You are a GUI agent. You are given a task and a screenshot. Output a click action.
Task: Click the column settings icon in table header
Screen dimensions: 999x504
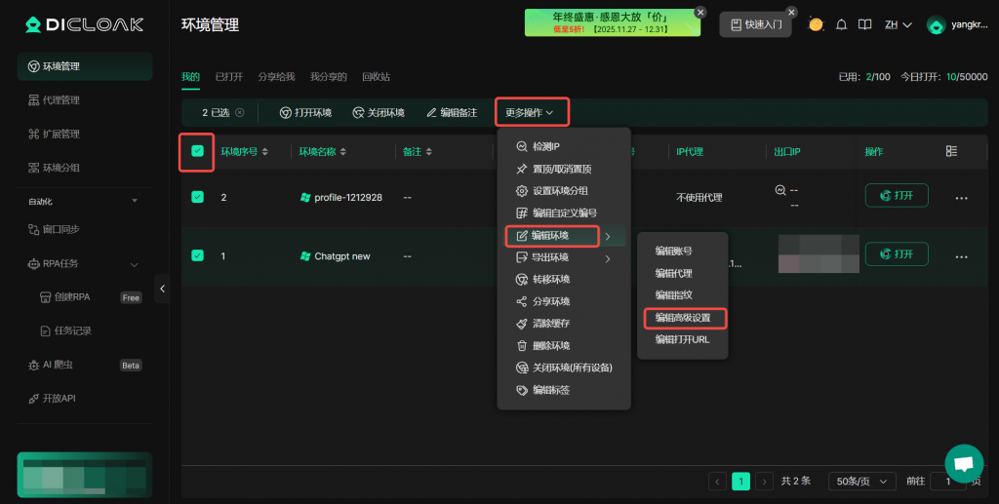point(951,152)
